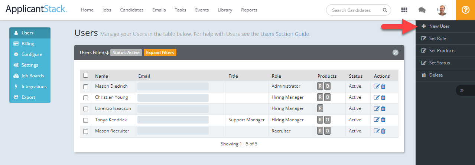Open the Library menu
This screenshot has height=165, width=475.
(x=225, y=10)
